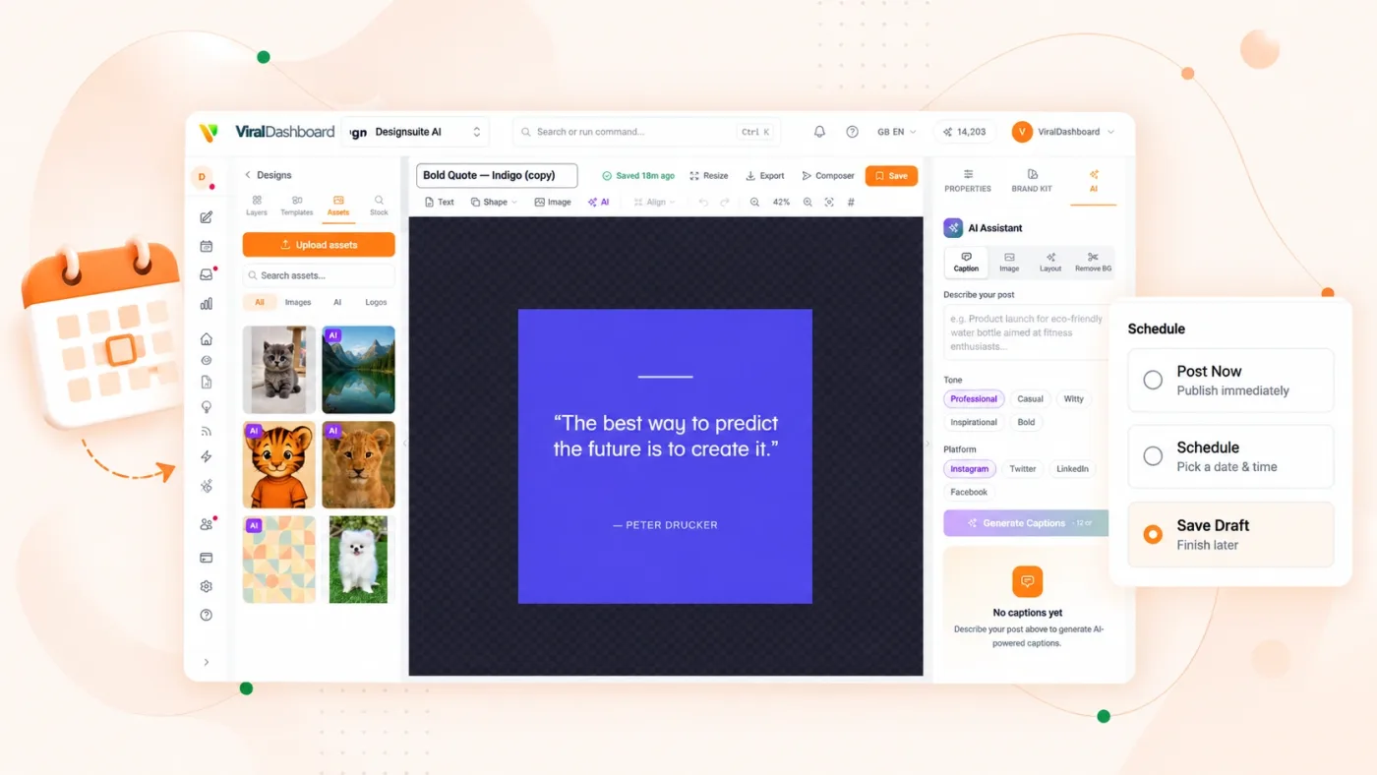The height and width of the screenshot is (775, 1377).
Task: Click the zoom out magnifier icon
Action: click(754, 203)
